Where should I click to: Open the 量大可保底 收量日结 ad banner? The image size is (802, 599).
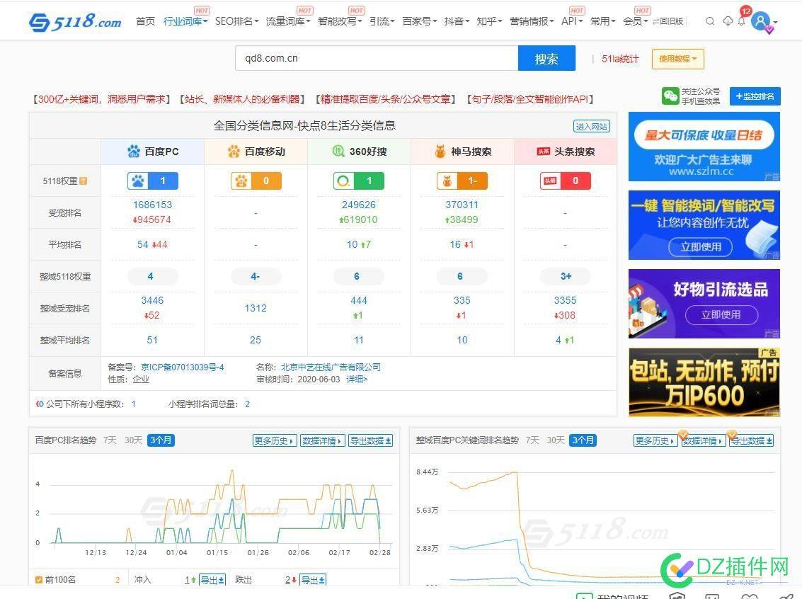704,147
